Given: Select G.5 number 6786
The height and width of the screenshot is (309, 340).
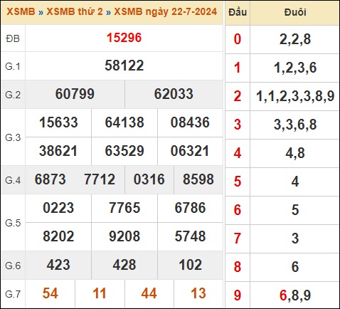Looking at the screenshot, I should click(x=190, y=208).
